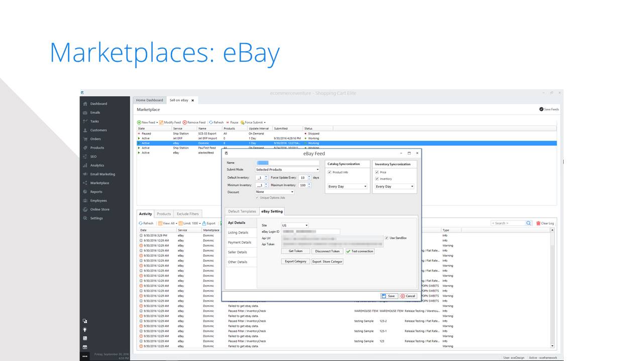The image size is (643, 361).
Task: Toggle the Price checkbox
Action: pyautogui.click(x=377, y=172)
